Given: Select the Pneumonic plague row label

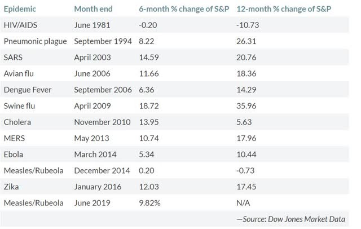Looking at the screenshot, I should 35,41.
